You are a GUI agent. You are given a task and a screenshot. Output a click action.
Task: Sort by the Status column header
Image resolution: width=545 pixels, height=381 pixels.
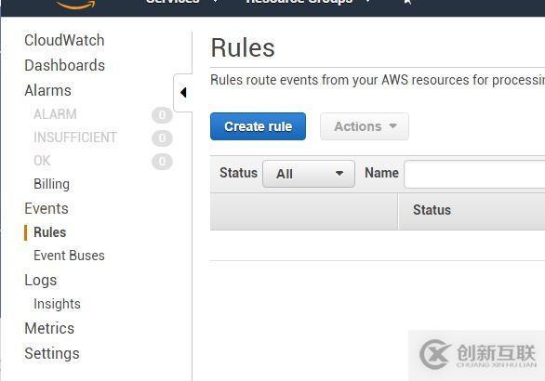pyautogui.click(x=432, y=210)
